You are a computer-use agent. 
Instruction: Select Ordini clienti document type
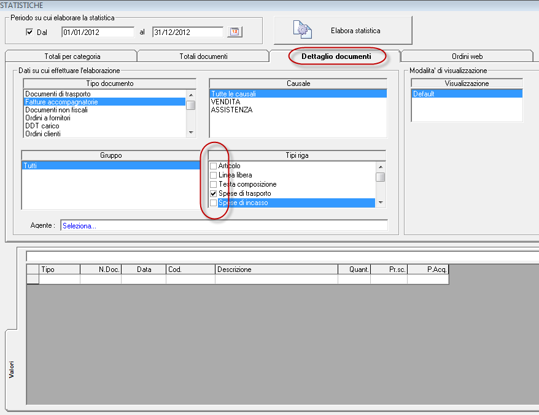tap(105, 134)
